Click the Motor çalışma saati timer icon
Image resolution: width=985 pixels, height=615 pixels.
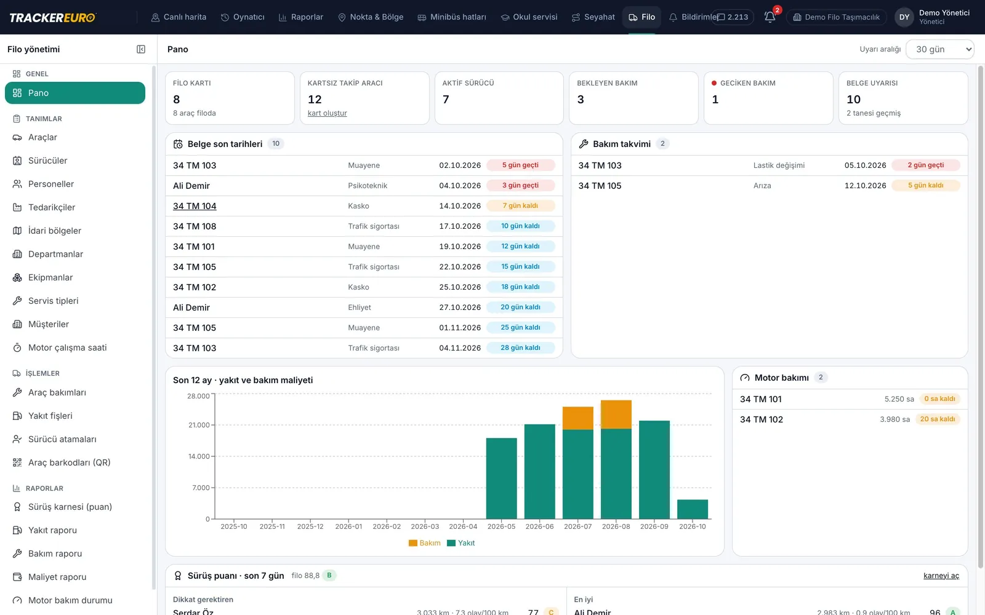(x=17, y=347)
